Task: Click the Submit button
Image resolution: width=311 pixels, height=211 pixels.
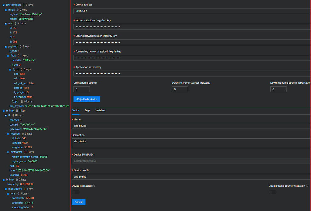Action: click(x=79, y=202)
